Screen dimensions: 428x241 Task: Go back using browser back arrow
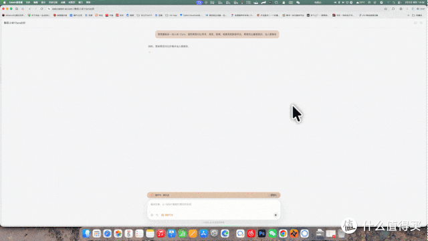click(x=29, y=9)
